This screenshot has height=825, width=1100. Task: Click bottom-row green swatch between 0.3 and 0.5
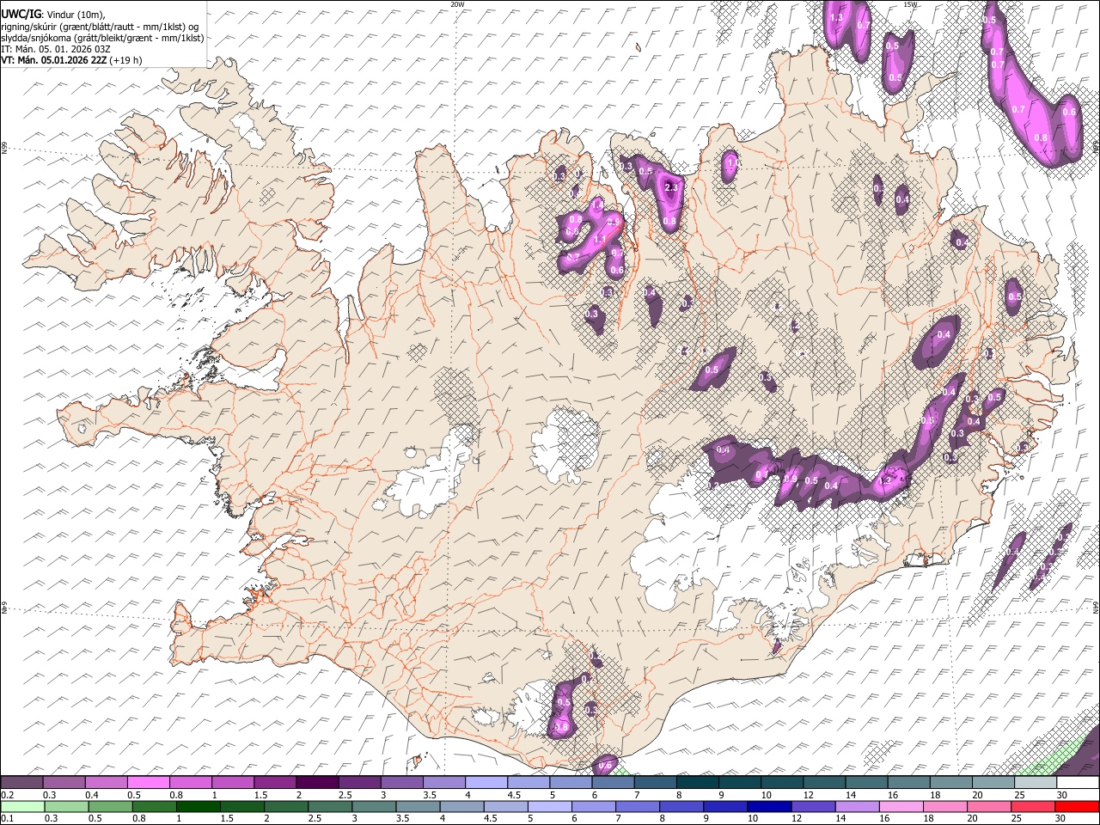(64, 806)
